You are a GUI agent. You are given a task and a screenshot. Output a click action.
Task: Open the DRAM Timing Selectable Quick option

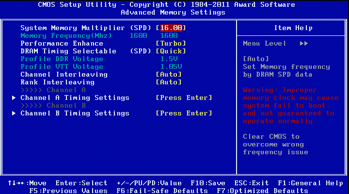pyautogui.click(x=171, y=51)
